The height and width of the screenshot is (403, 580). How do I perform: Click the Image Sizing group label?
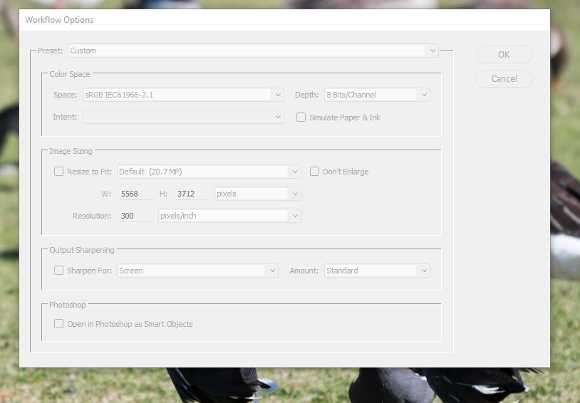click(71, 151)
